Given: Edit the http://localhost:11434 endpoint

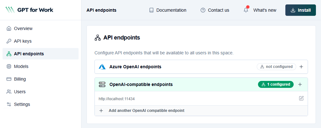Looking at the screenshot, I should tap(301, 99).
